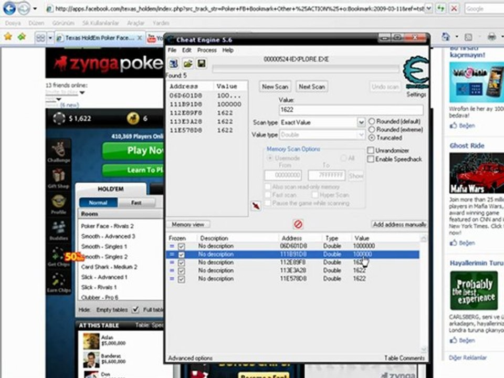The height and width of the screenshot is (378, 504).
Task: Open Cheat Engine File menu
Action: click(172, 50)
